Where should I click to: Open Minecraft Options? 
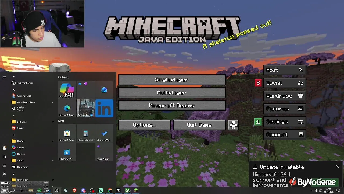[144, 125]
